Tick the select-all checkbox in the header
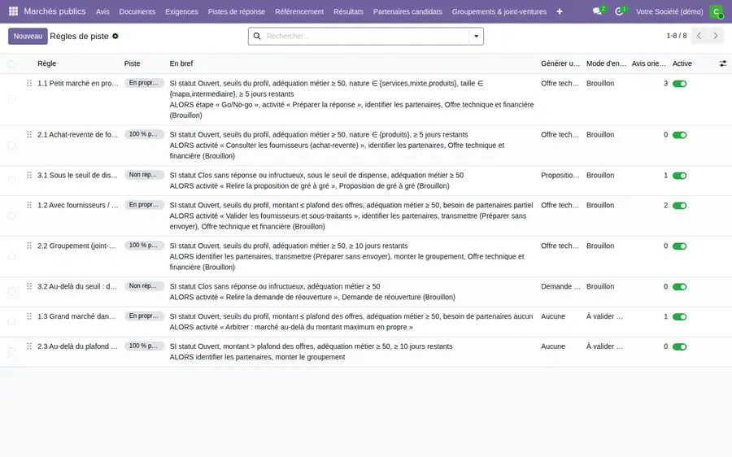 (11, 63)
